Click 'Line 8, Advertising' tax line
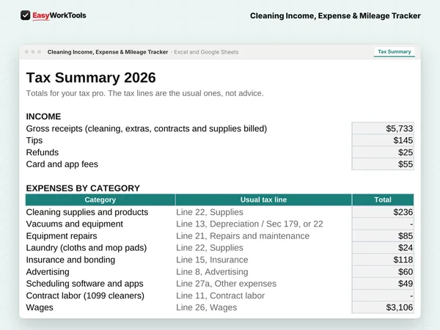This screenshot has height=330, width=440. [x=212, y=272]
